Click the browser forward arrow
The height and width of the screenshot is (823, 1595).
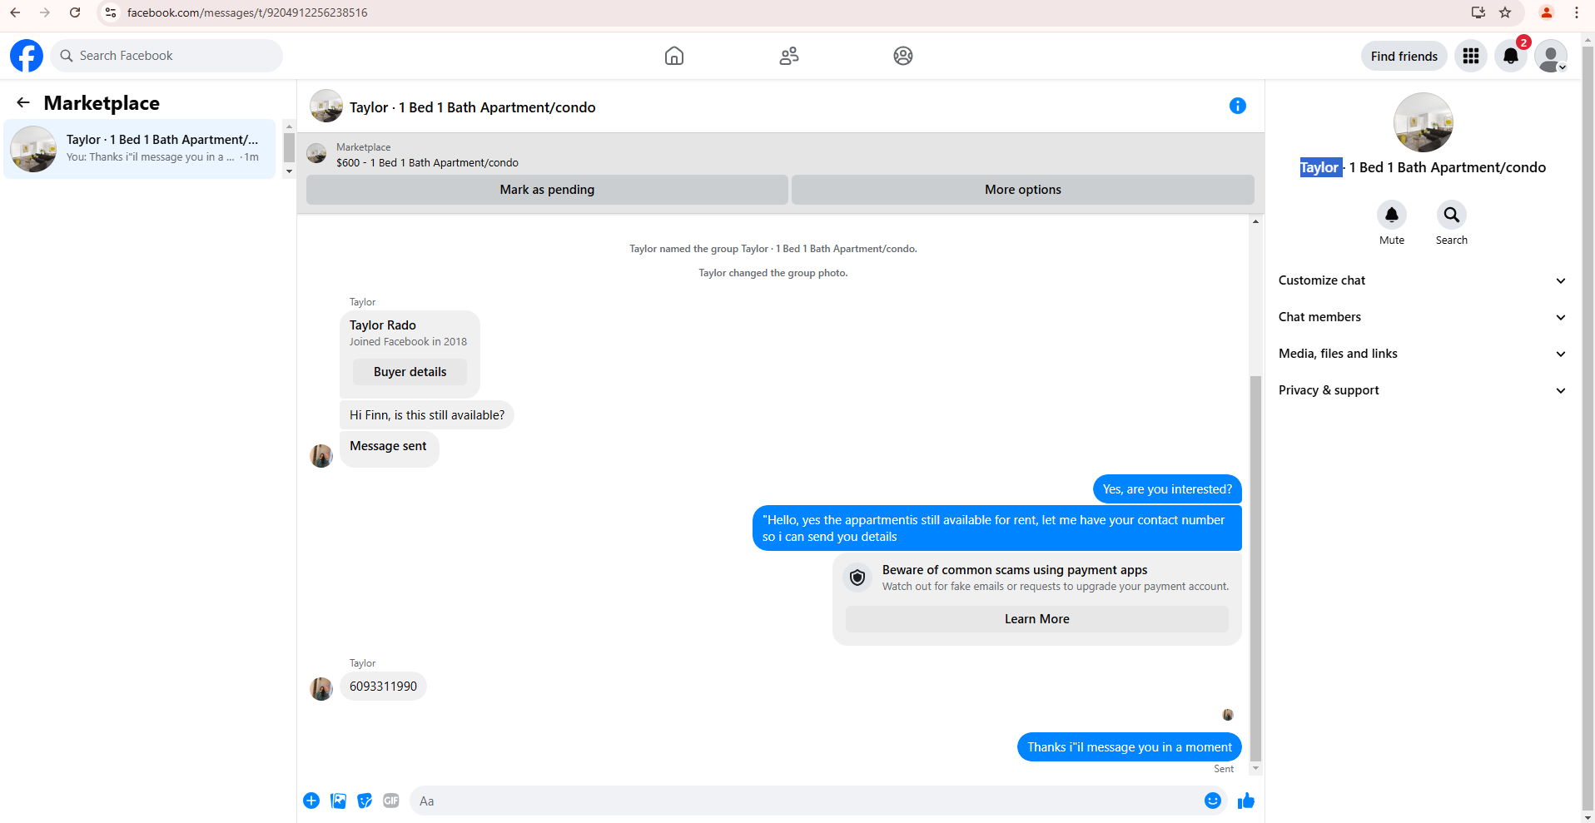[45, 12]
